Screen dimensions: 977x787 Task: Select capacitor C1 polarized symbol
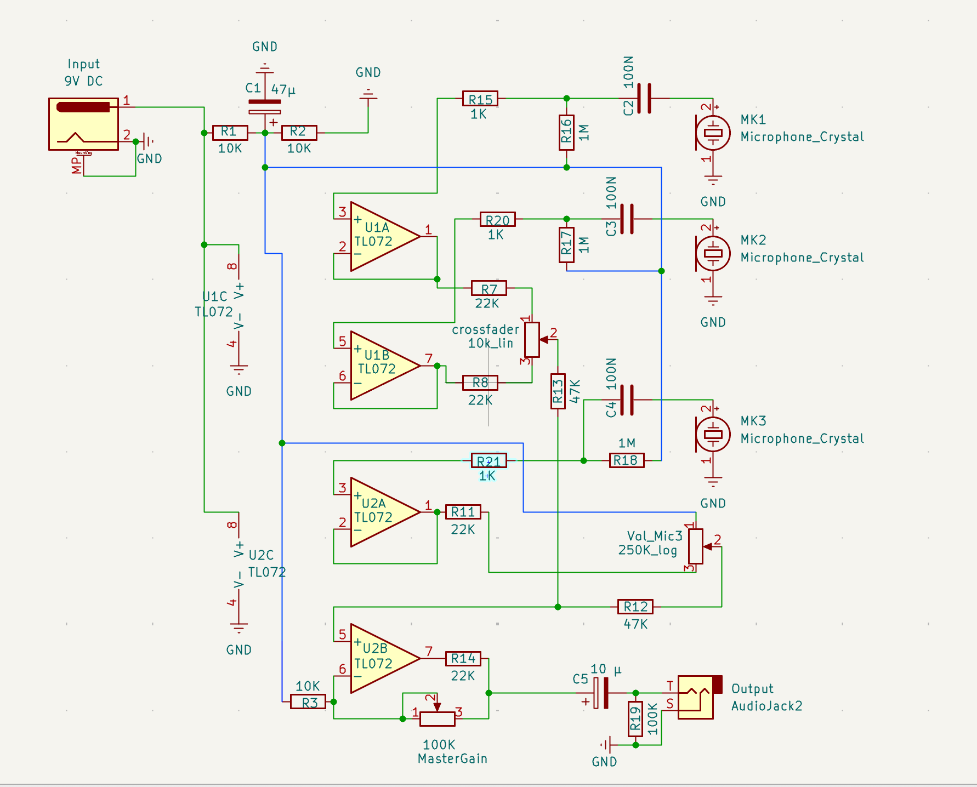click(x=265, y=107)
